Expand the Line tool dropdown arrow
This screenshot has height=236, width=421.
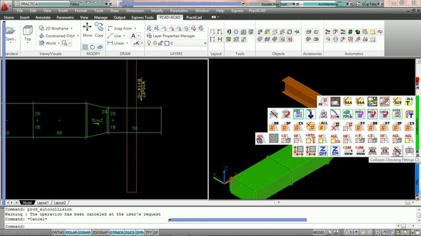(124, 35)
